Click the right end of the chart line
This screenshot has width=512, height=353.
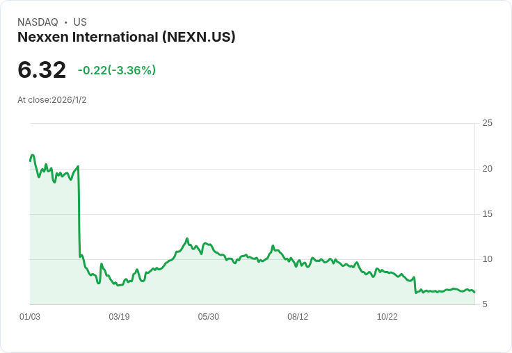point(474,293)
